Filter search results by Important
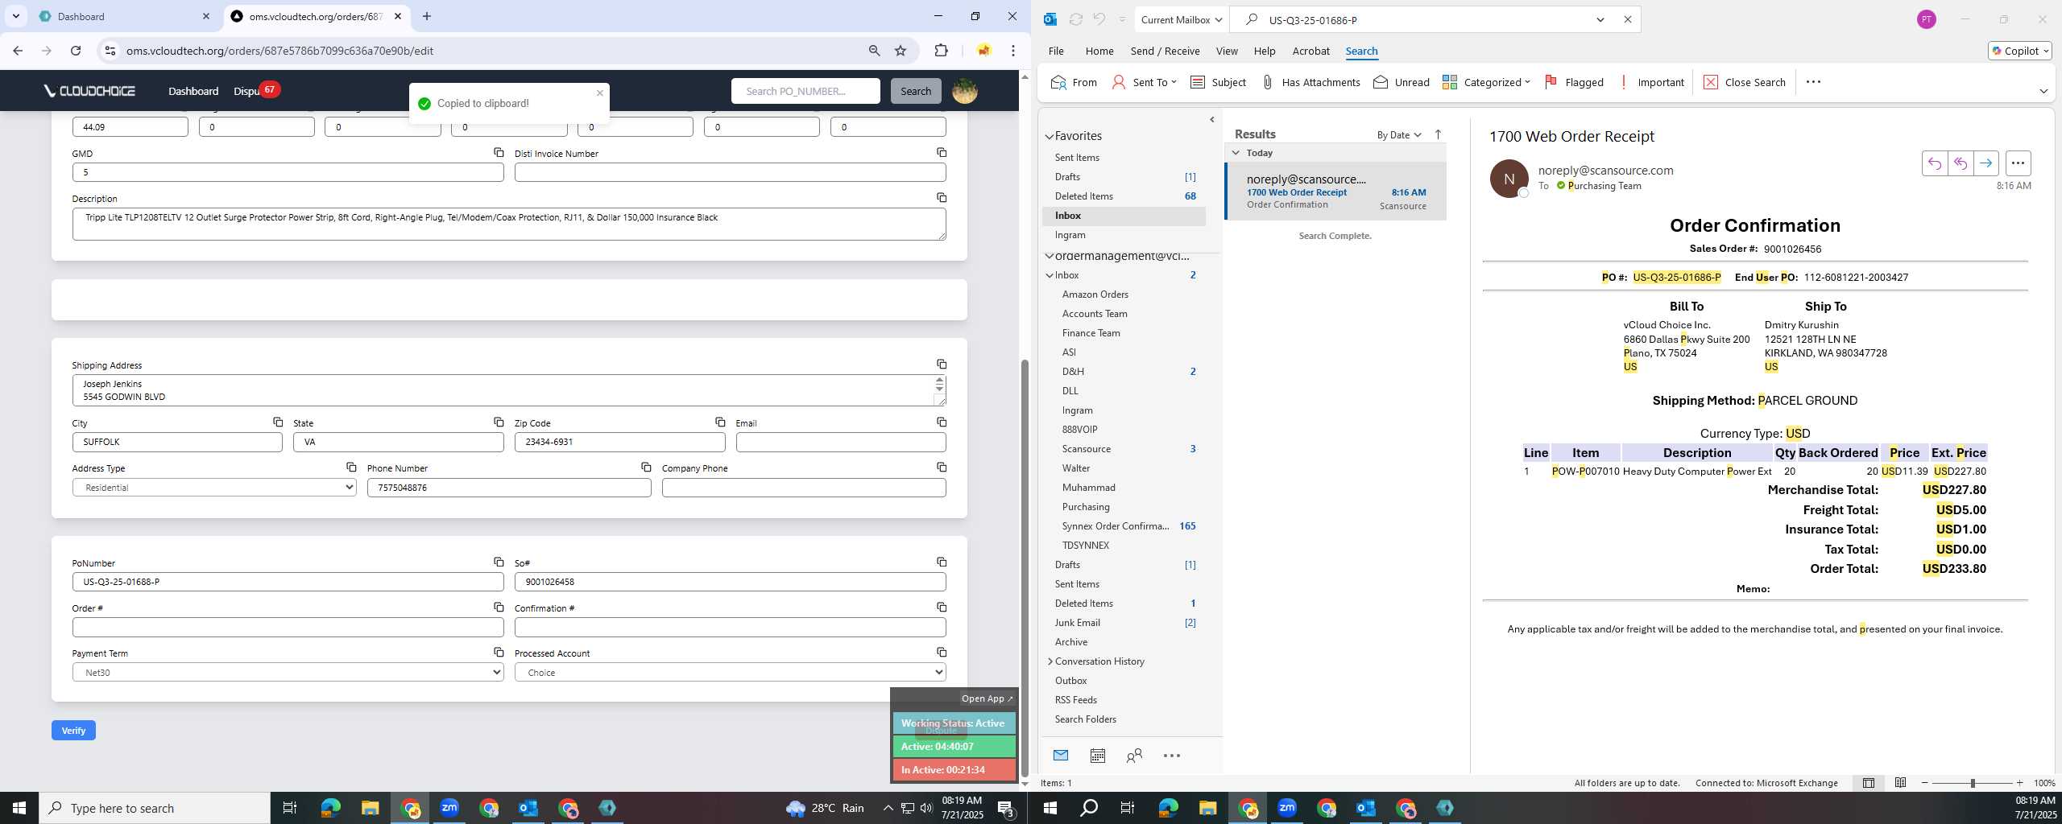This screenshot has height=824, width=2062. pyautogui.click(x=1651, y=82)
